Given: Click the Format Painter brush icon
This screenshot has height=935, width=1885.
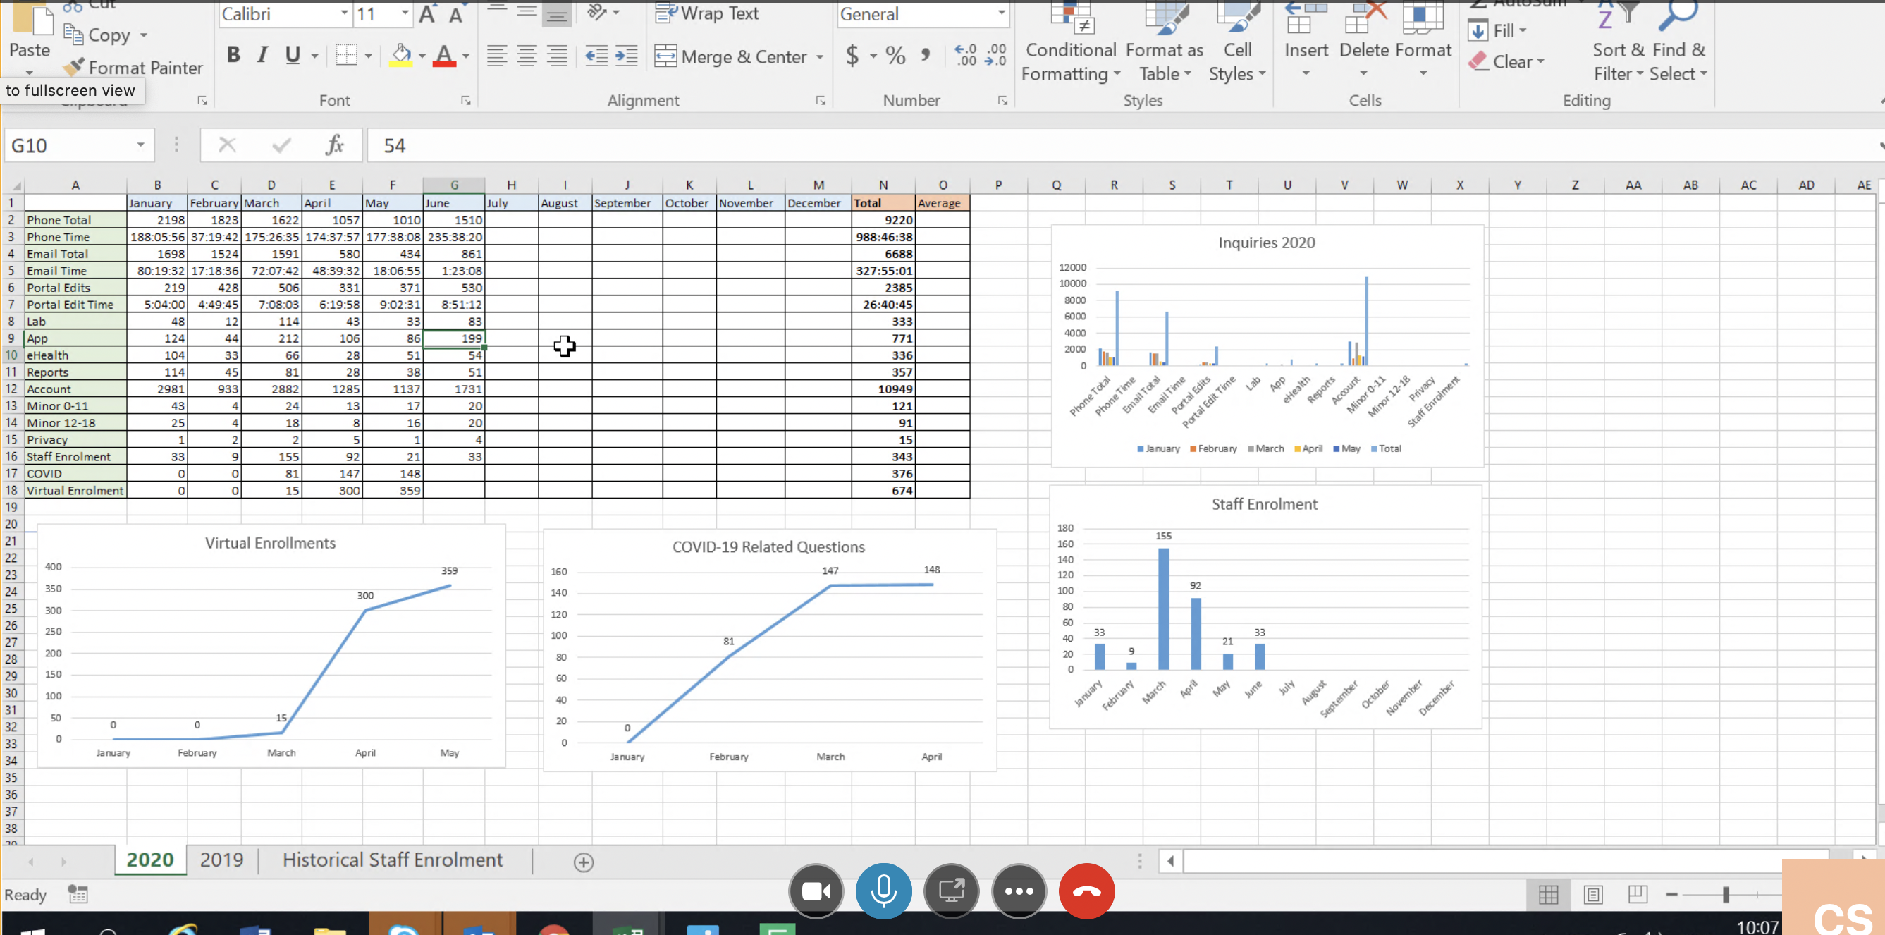Looking at the screenshot, I should pyautogui.click(x=73, y=68).
